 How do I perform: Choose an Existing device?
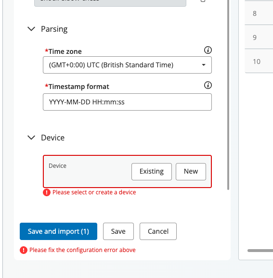(152, 172)
